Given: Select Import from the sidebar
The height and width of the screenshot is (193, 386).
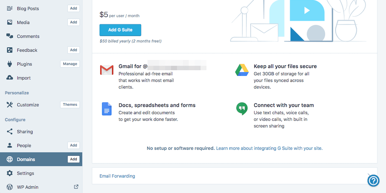Looking at the screenshot, I should (x=24, y=78).
